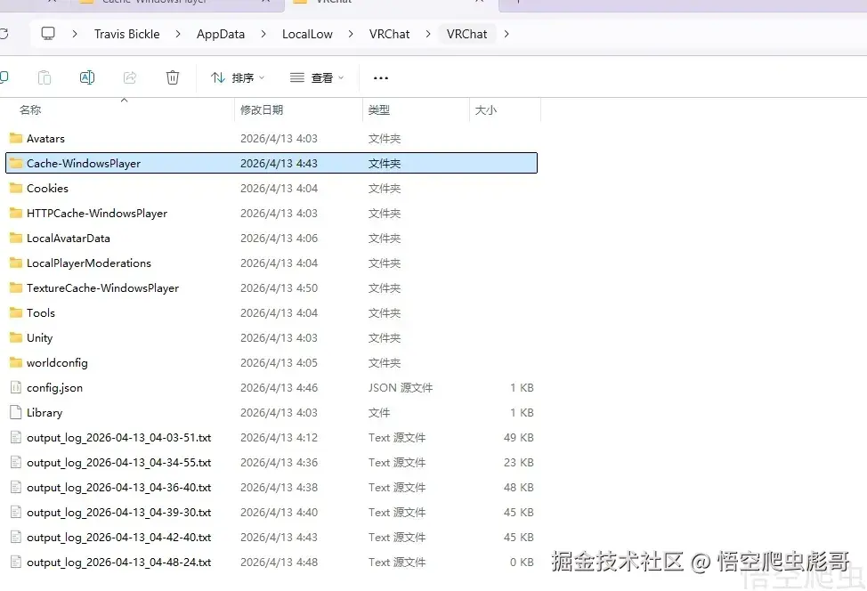Click the Cookies folder icon

[x=16, y=188]
